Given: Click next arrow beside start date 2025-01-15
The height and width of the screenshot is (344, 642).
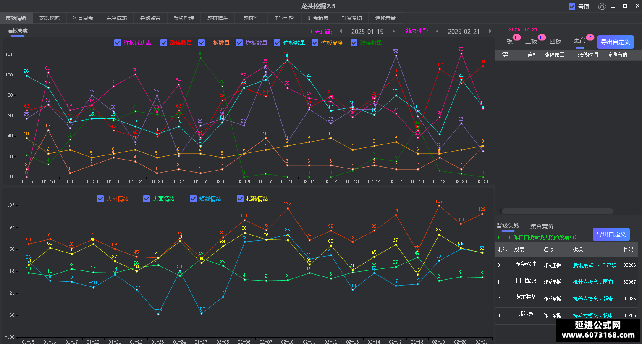Looking at the screenshot, I should click(x=393, y=31).
